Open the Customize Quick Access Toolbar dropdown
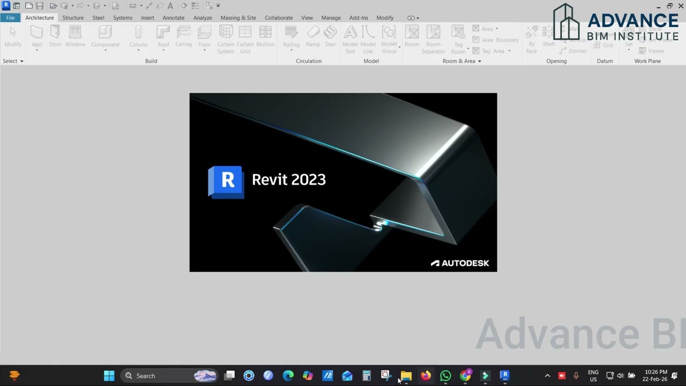 [x=218, y=6]
